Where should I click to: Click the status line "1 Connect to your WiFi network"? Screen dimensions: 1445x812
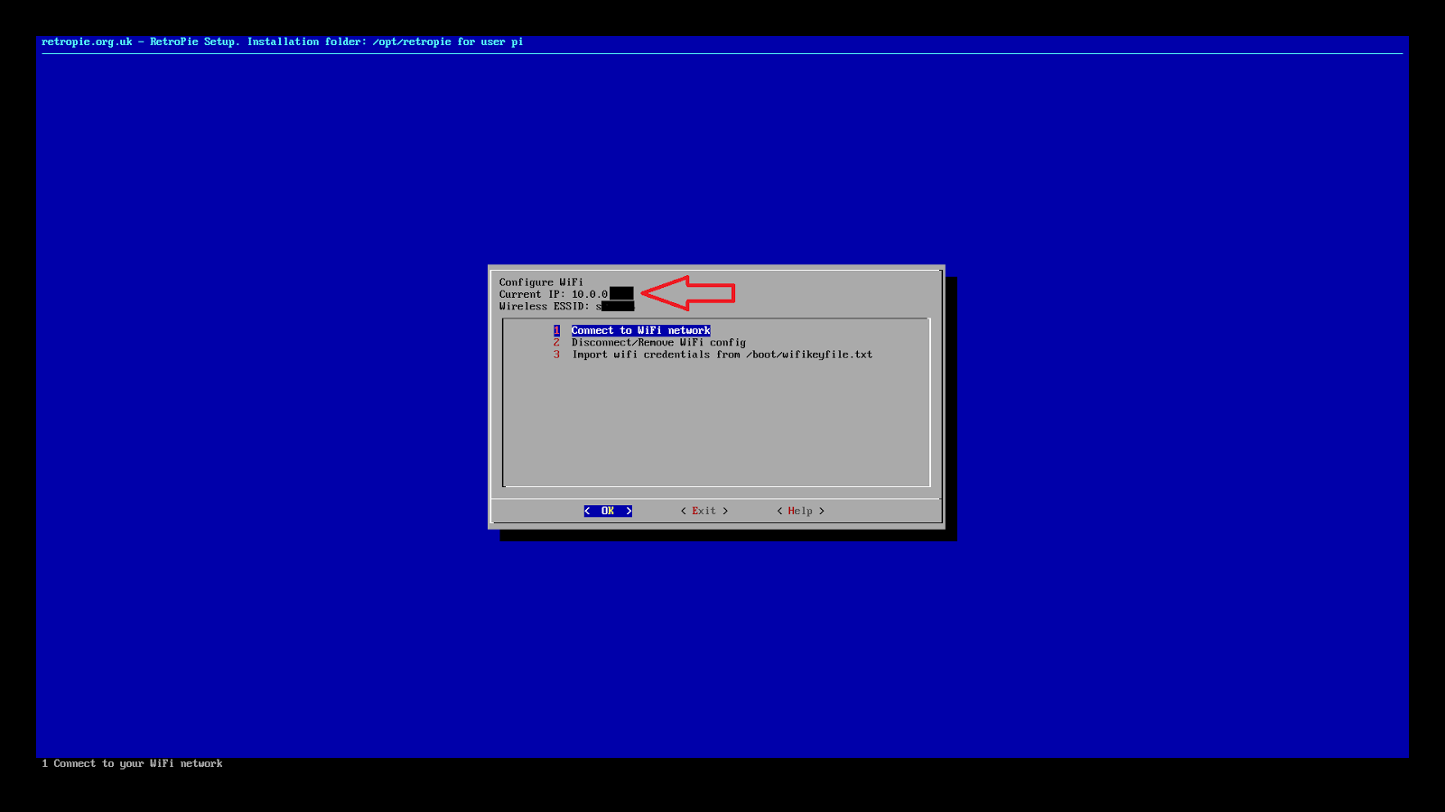[132, 763]
